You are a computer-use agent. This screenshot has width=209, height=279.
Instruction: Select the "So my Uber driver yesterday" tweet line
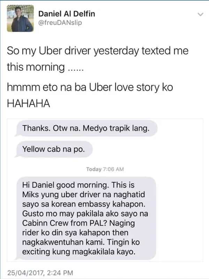(98, 51)
